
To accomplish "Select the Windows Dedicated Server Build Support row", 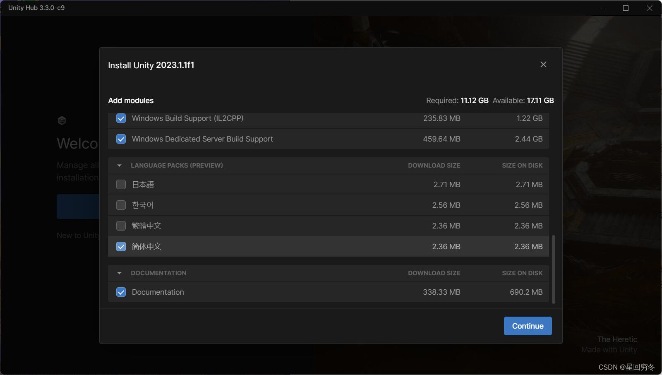I will point(290,139).
